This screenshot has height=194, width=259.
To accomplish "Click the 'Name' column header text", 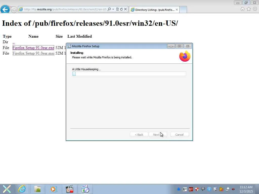I will click(33, 36).
